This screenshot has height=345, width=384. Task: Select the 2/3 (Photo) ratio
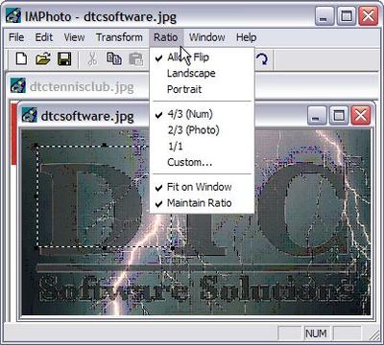click(x=202, y=130)
